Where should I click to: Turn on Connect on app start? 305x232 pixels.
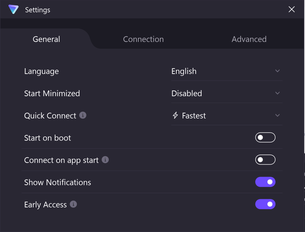[265, 160]
